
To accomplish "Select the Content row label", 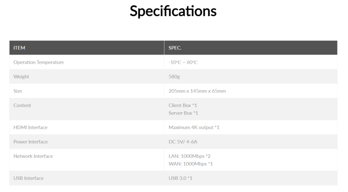I will tap(22, 105).
